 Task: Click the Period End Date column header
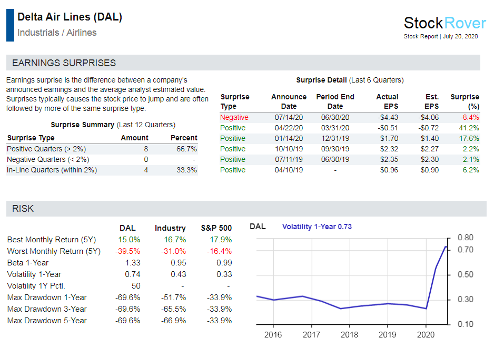point(335,101)
